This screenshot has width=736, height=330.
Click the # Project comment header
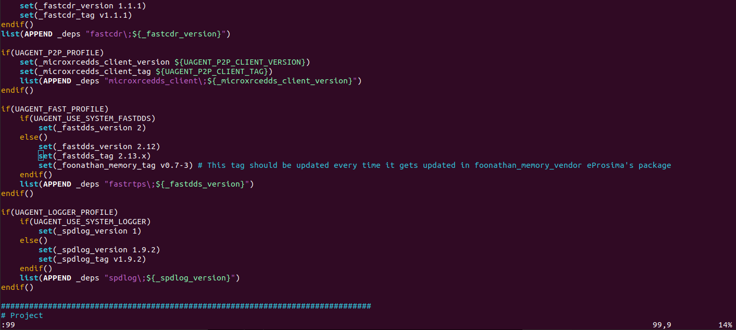[22, 315]
